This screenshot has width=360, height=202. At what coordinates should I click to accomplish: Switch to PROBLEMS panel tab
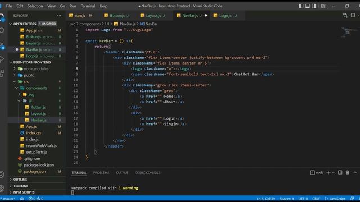(101, 173)
